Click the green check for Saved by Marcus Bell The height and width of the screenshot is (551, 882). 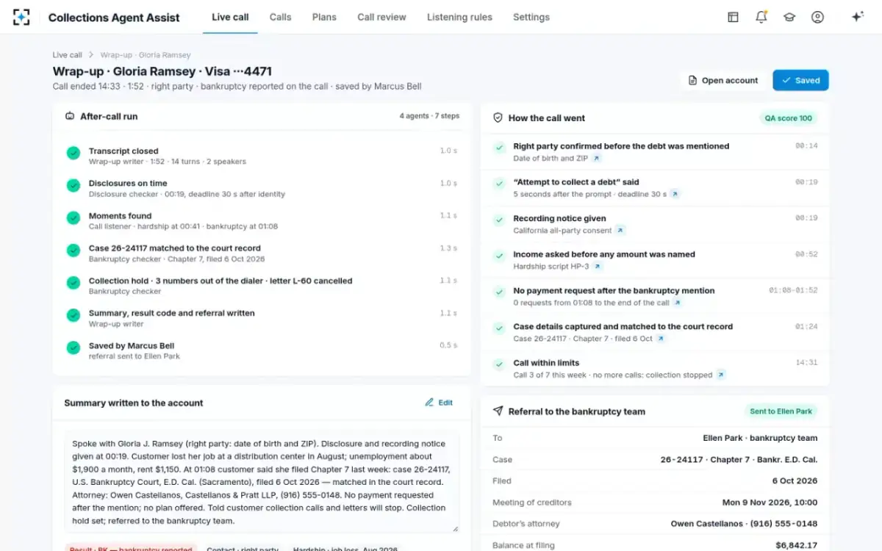(73, 347)
